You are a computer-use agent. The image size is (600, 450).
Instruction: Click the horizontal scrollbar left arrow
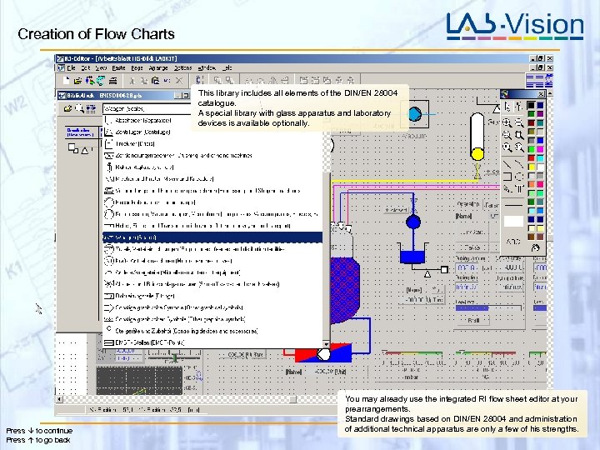(x=59, y=399)
